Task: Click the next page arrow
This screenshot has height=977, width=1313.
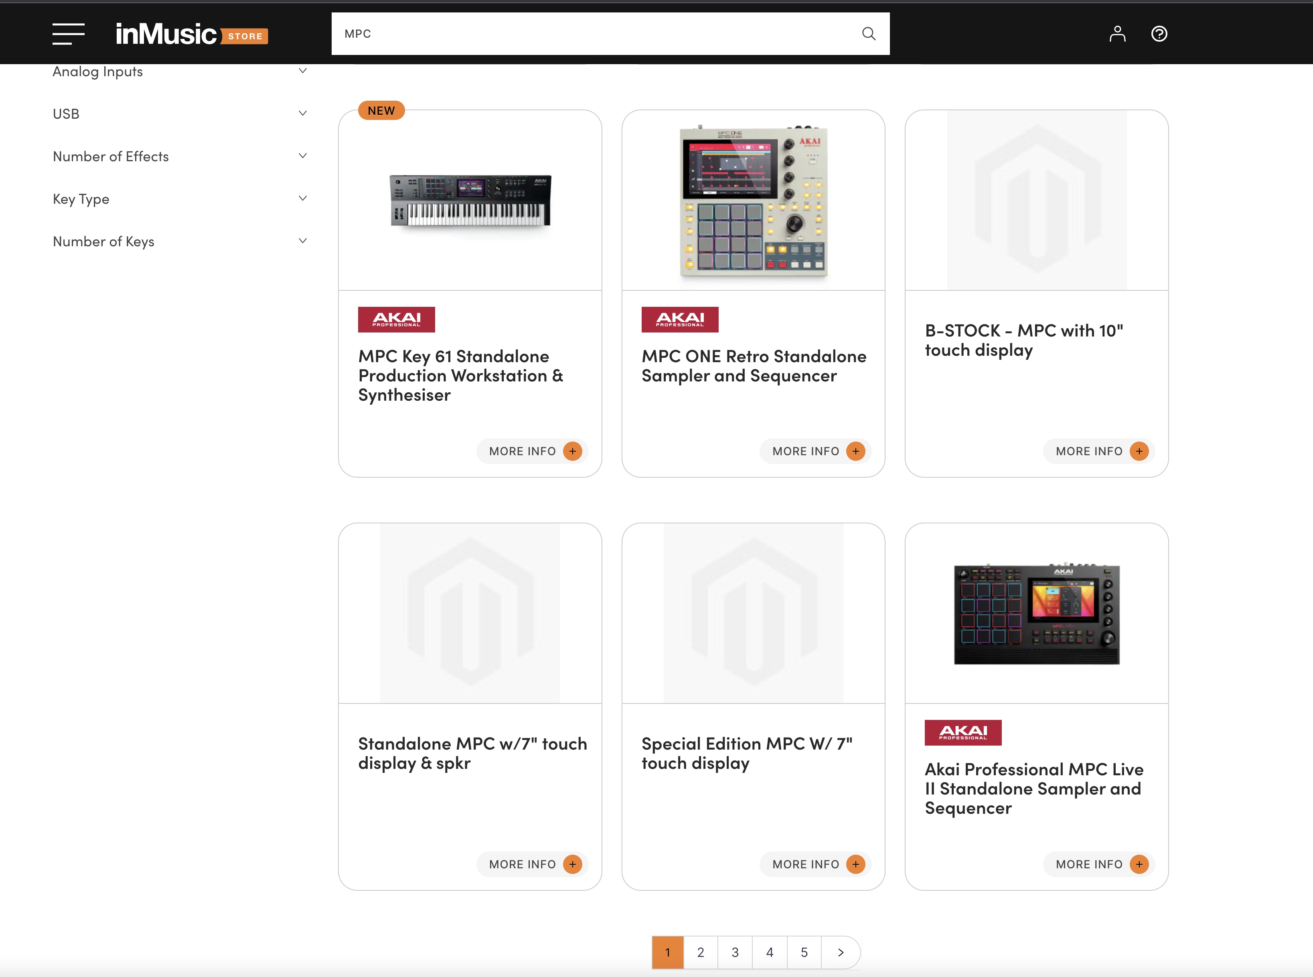Action: (x=840, y=952)
